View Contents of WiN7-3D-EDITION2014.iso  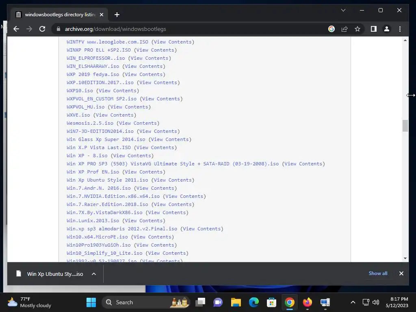158,131
